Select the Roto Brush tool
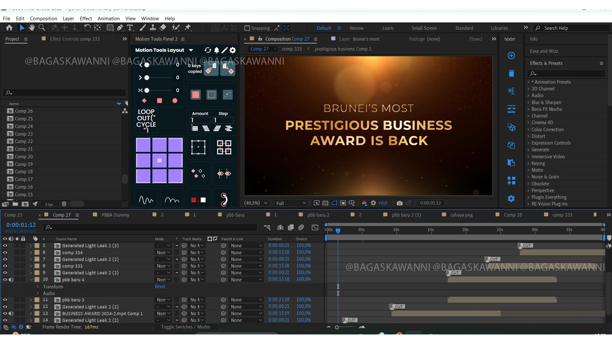612x344 pixels. (176, 28)
